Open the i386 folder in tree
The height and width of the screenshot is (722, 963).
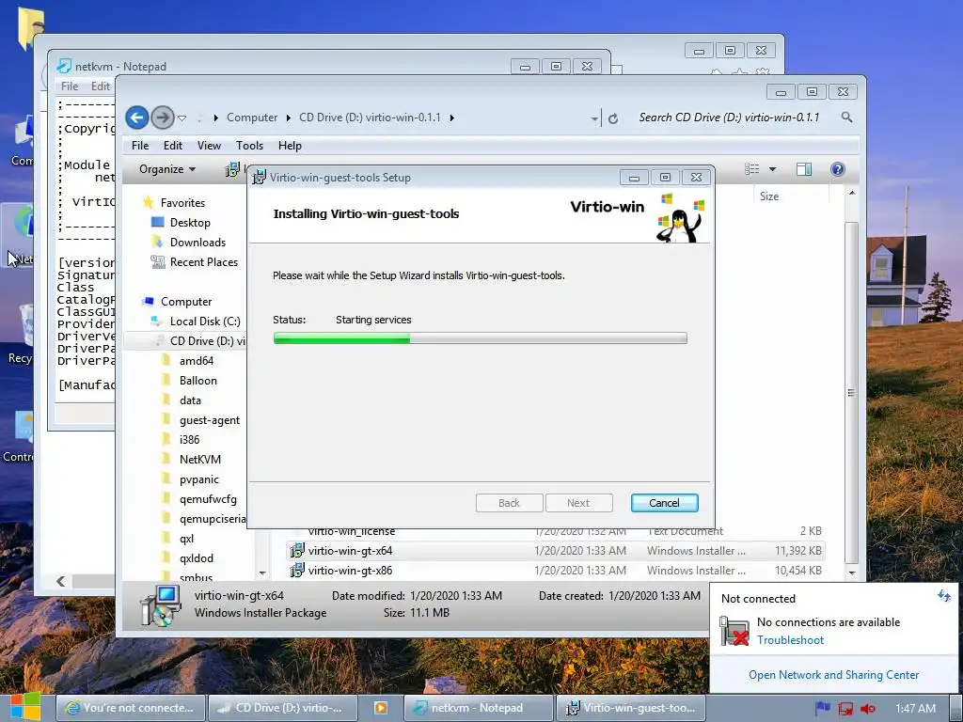189,440
